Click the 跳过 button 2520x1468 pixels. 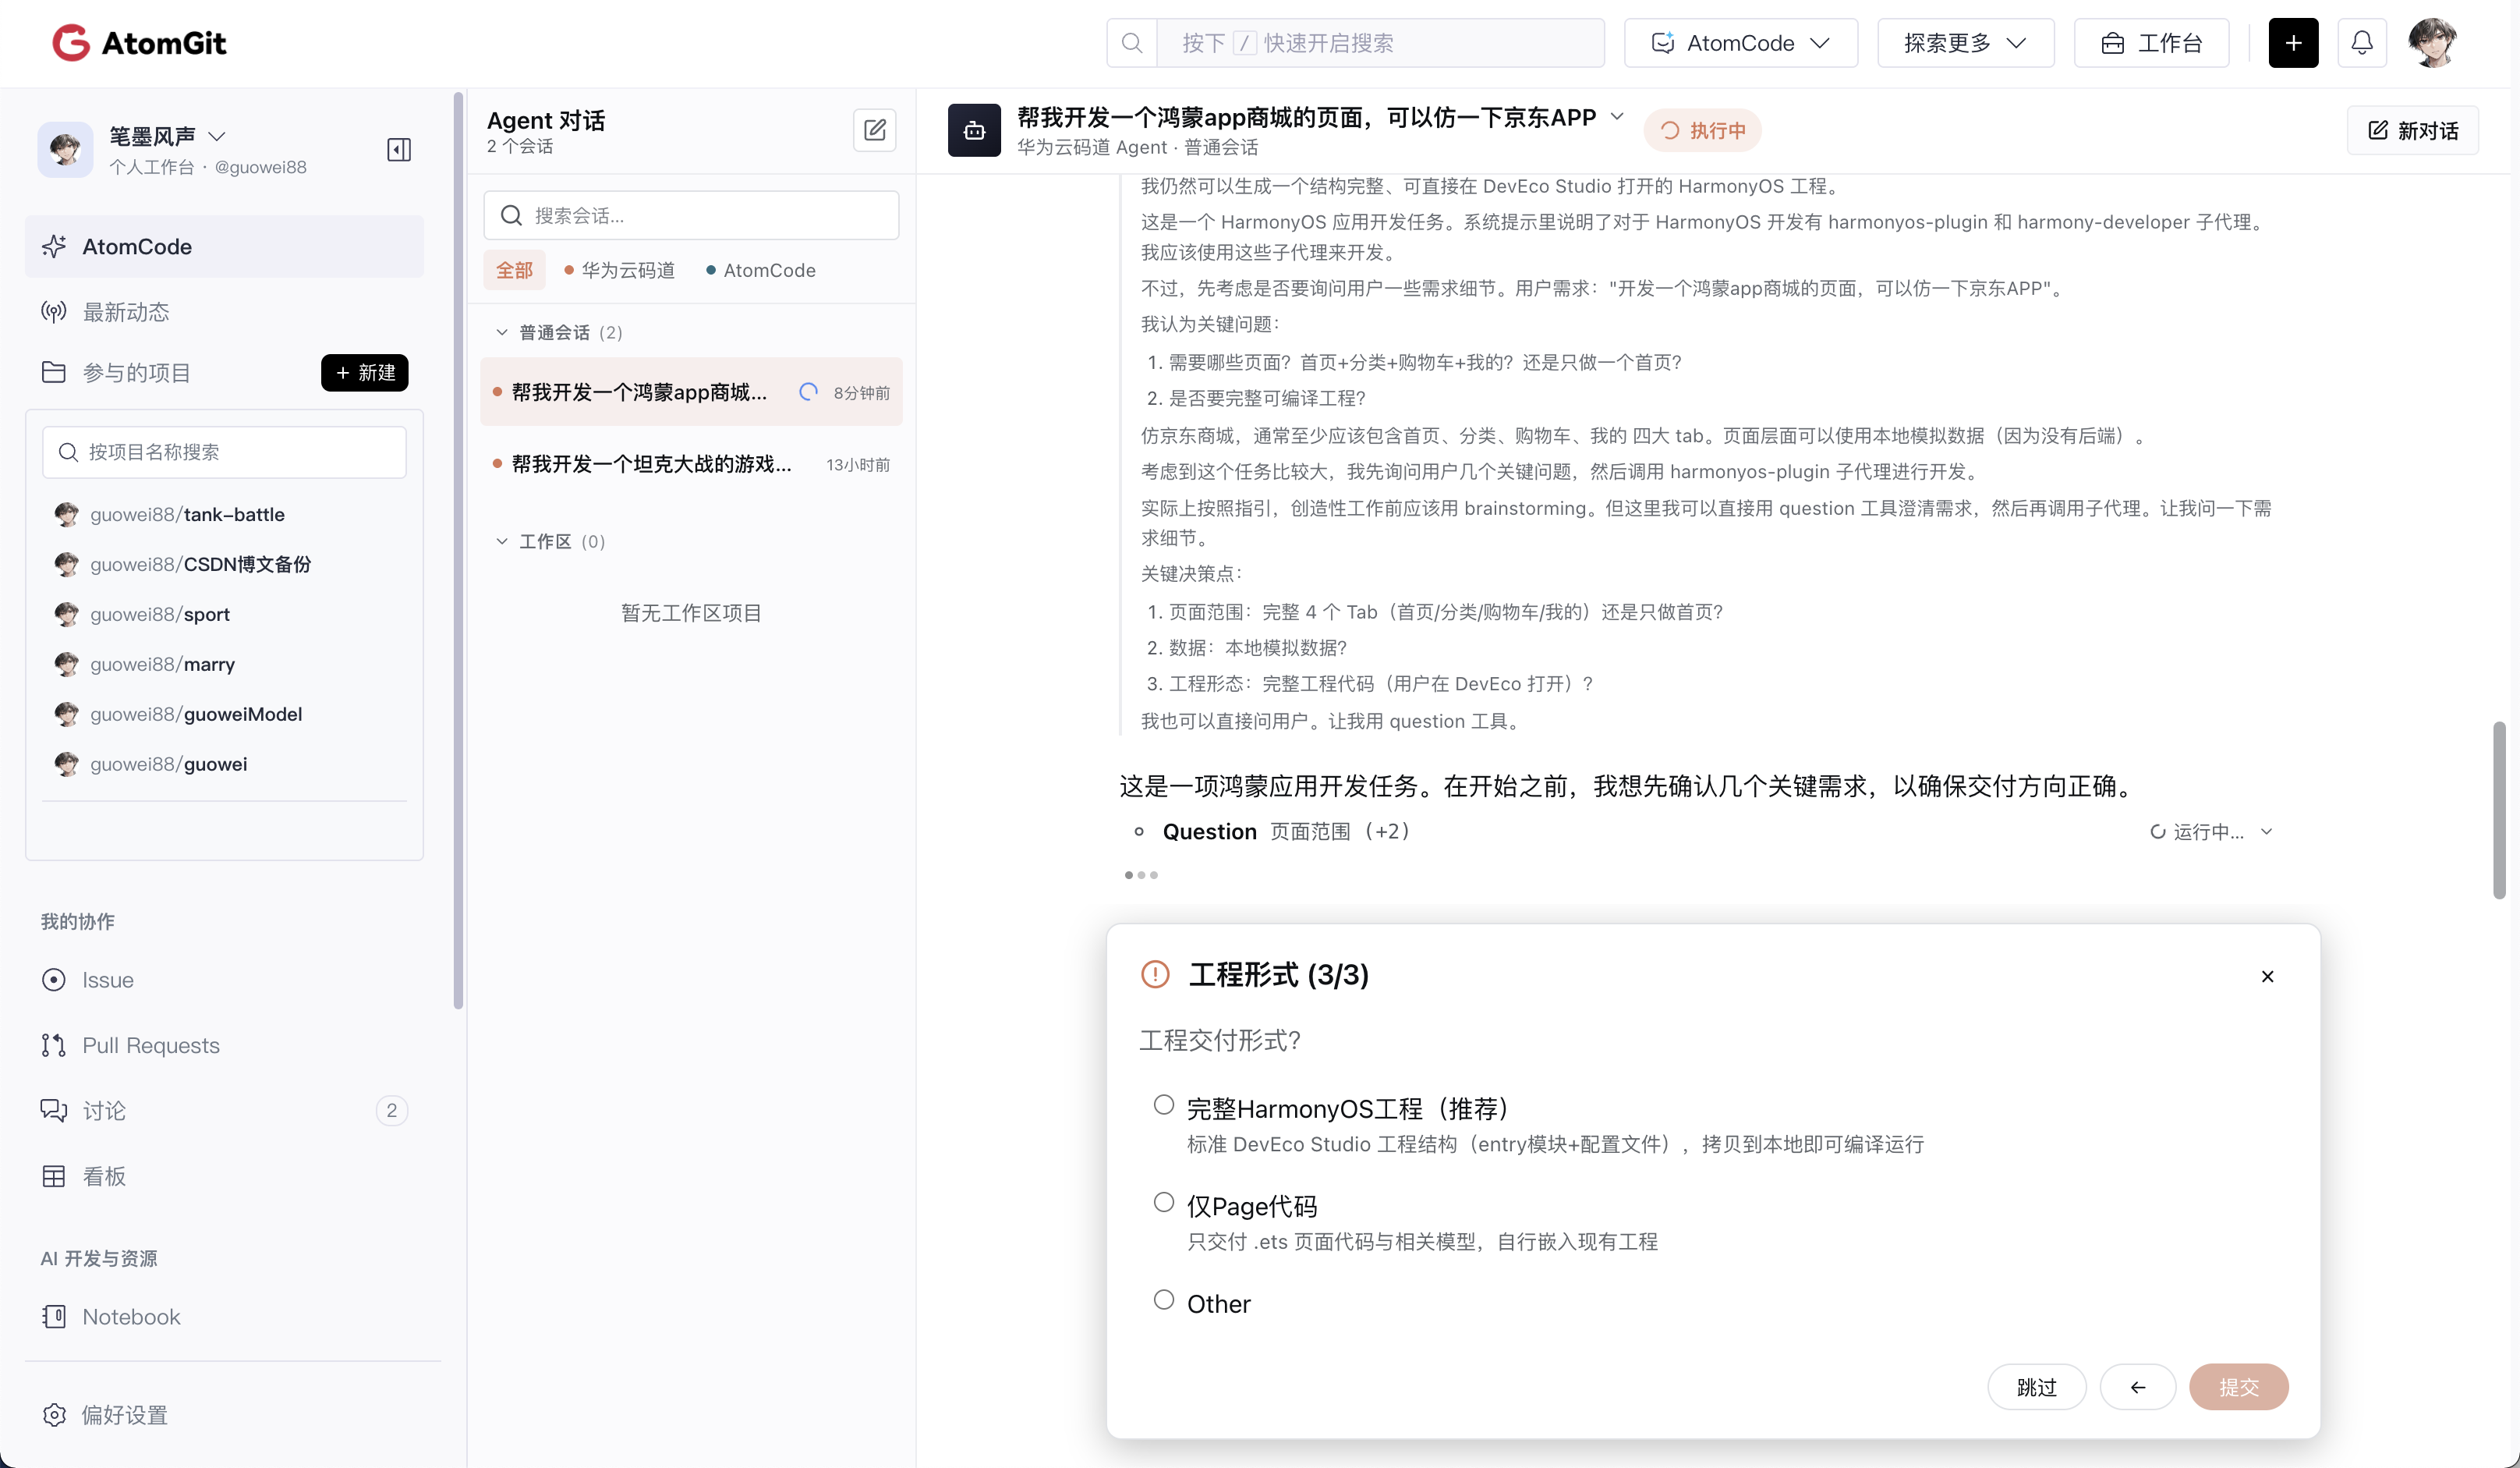tap(2037, 1387)
